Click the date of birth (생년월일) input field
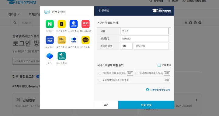The width and height of the screenshot is (219, 116). [x=144, y=39]
